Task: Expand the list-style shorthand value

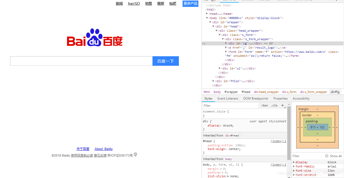Action: pyautogui.click(x=229, y=176)
